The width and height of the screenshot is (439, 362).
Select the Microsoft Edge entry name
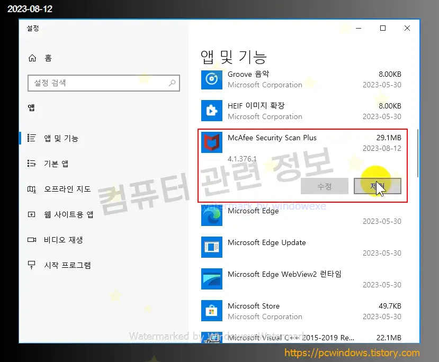coord(253,211)
